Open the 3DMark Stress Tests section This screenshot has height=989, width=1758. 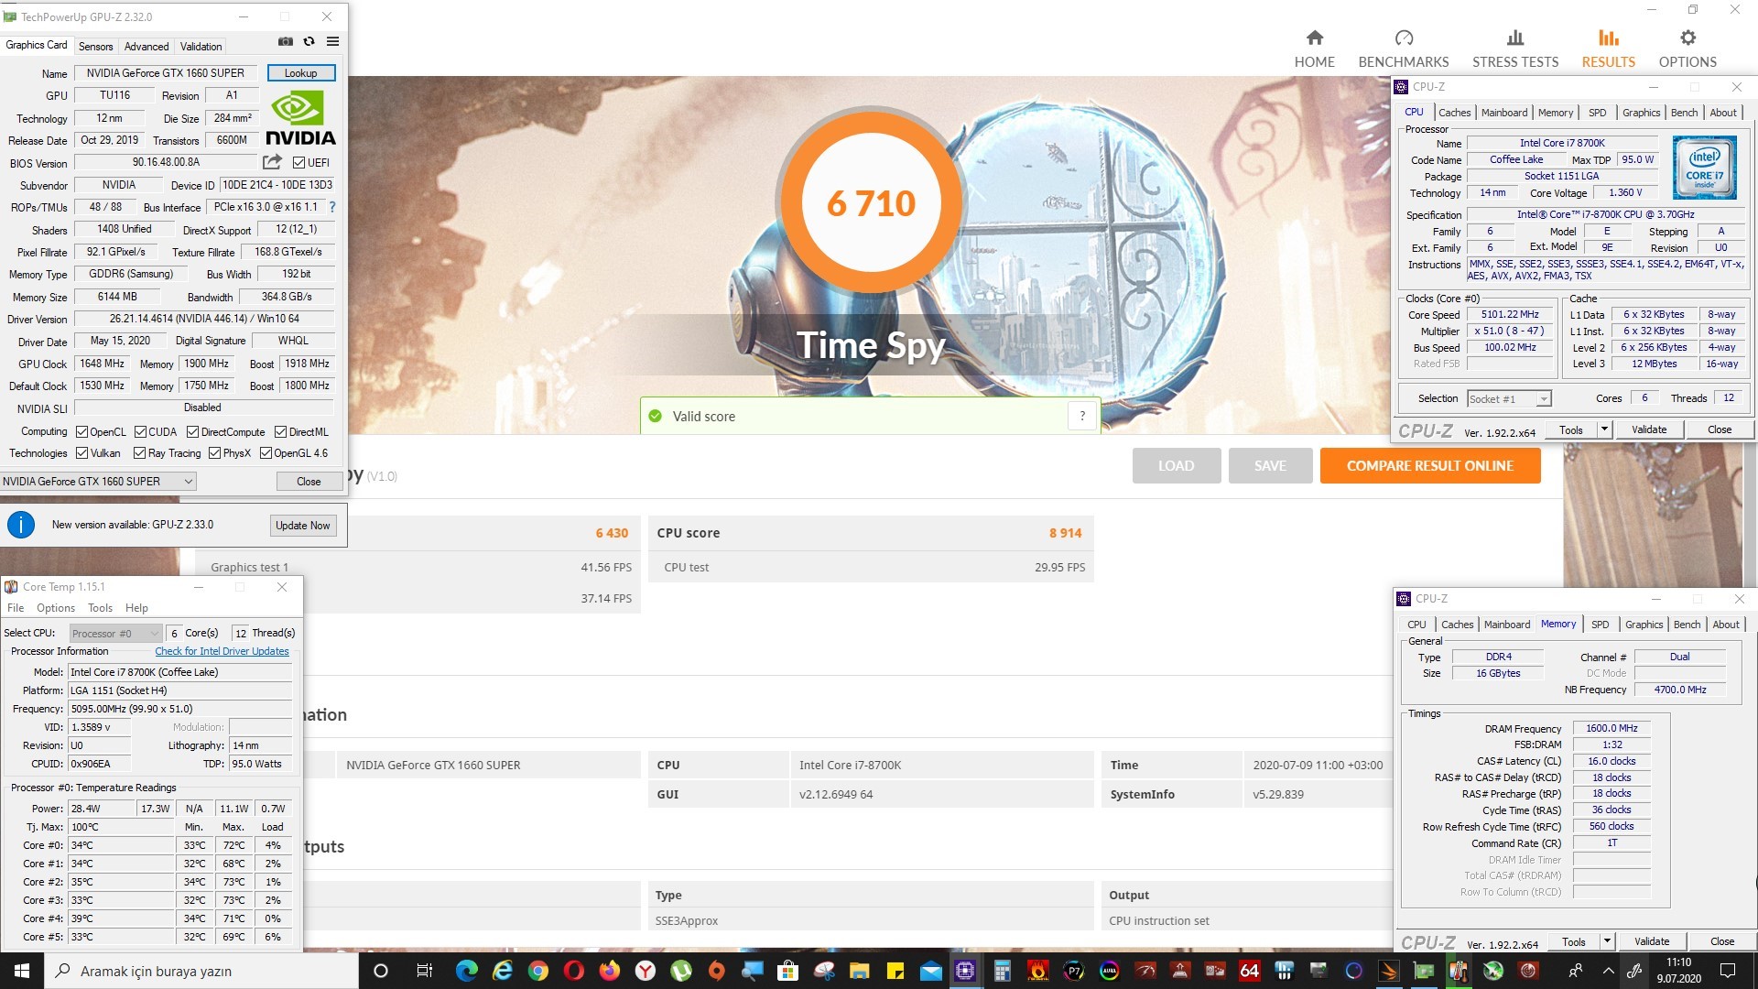pyautogui.click(x=1514, y=49)
